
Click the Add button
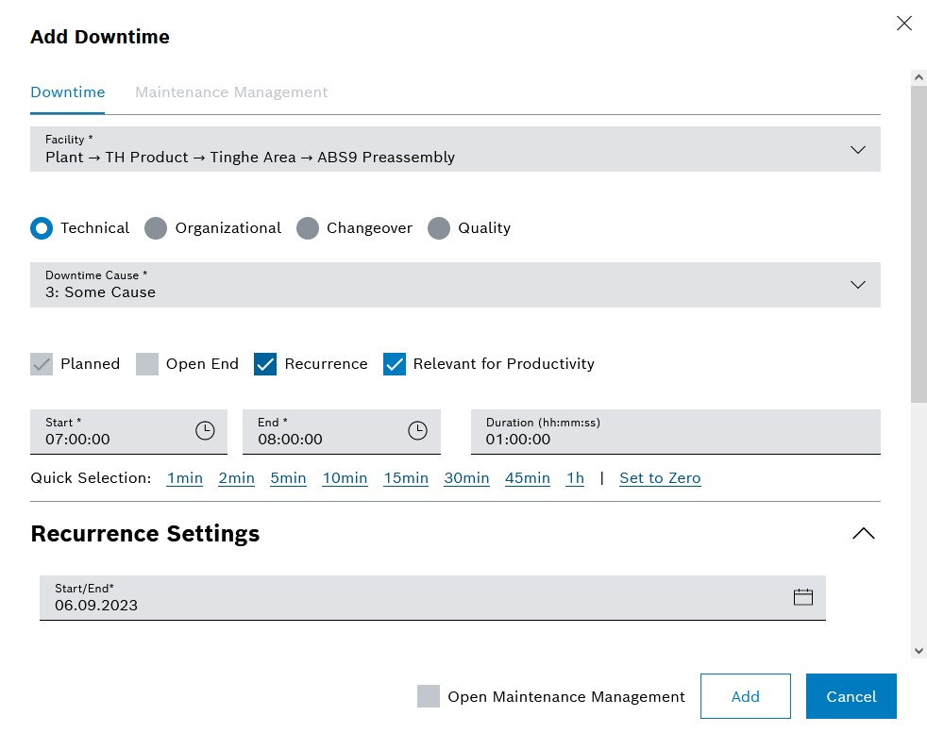[745, 696]
